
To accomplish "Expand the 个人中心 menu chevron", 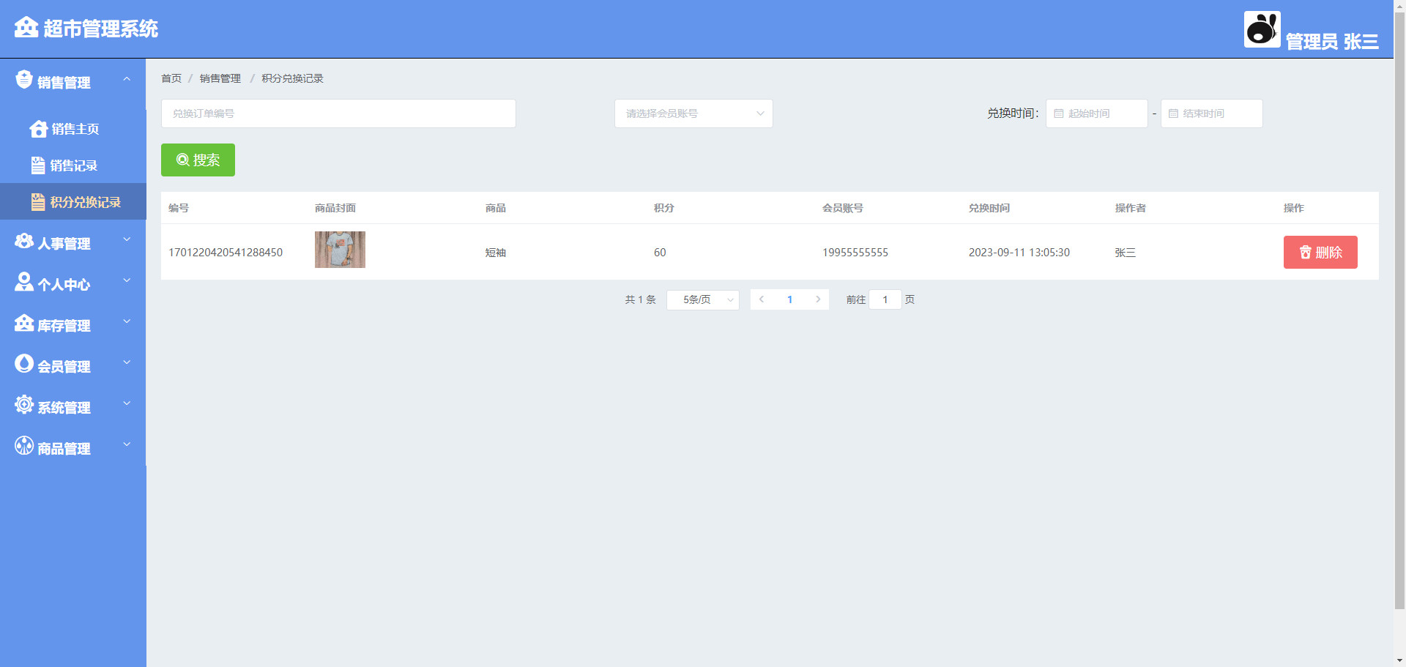I will [127, 280].
